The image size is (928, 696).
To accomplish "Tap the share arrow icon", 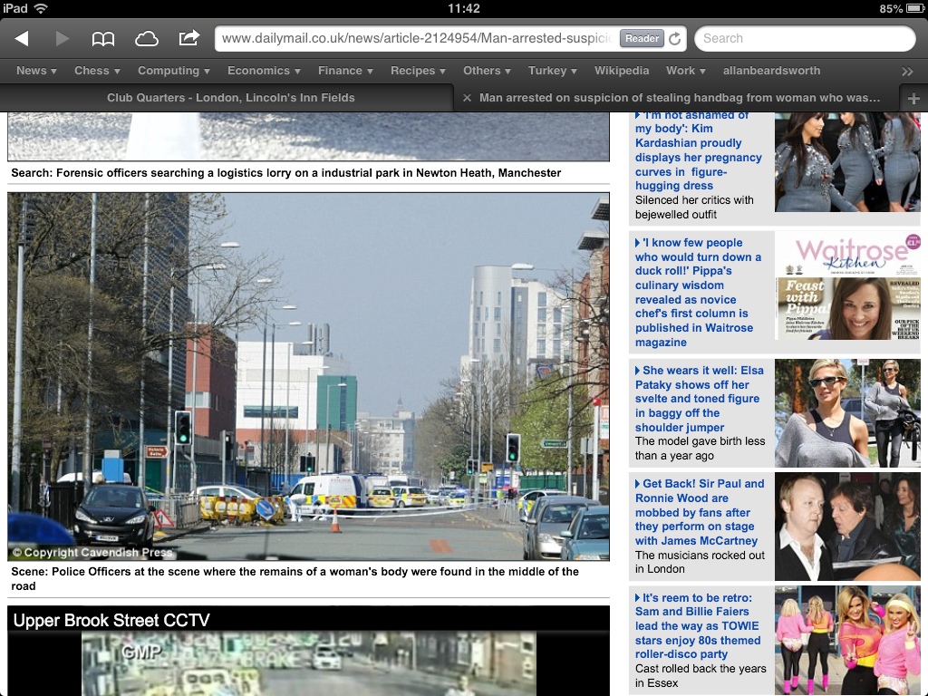I will 188,38.
